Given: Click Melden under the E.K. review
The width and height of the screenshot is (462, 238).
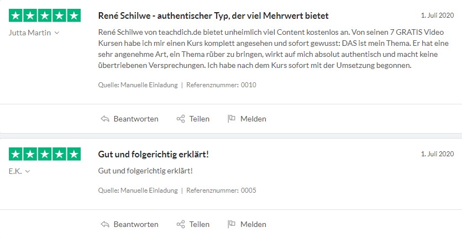Looking at the screenshot, I should pyautogui.click(x=253, y=224).
